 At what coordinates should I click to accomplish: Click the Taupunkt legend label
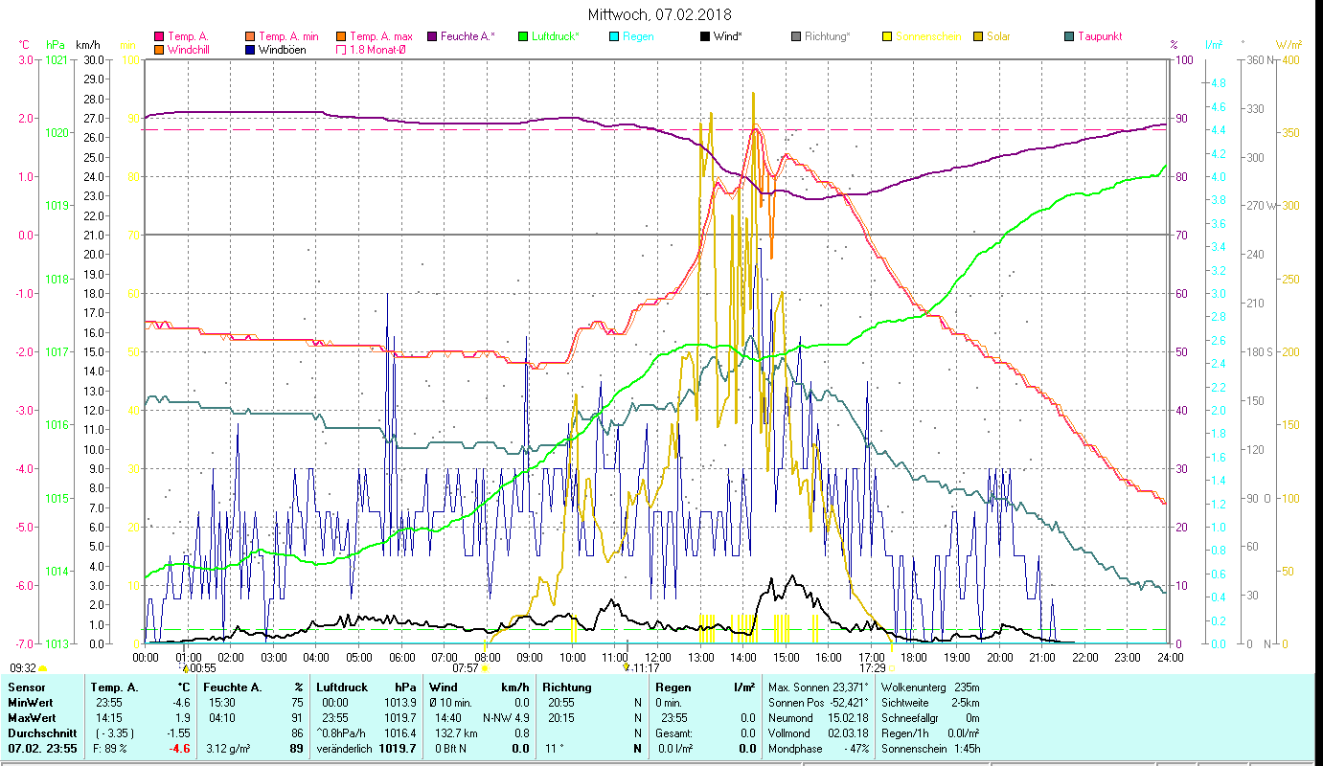click(1100, 36)
